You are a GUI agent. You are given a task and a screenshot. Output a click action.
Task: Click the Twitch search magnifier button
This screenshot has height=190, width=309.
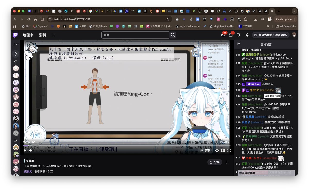[x=173, y=35]
